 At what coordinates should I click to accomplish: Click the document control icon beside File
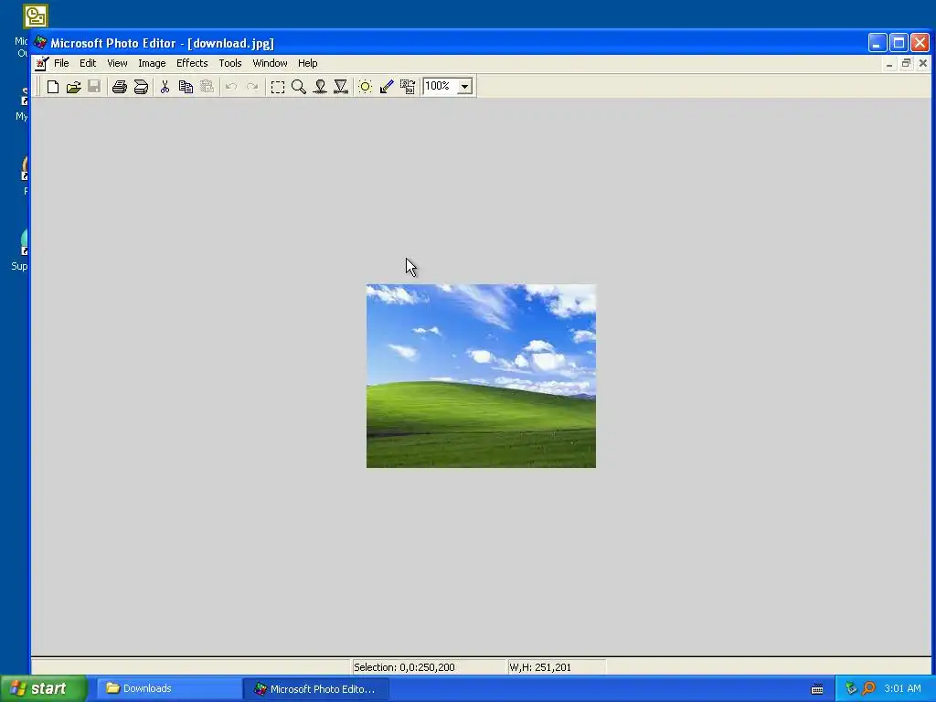[x=41, y=63]
